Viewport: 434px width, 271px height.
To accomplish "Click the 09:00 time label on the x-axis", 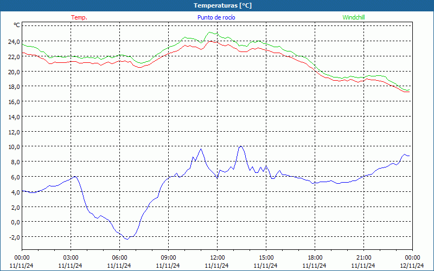I will point(168,258).
